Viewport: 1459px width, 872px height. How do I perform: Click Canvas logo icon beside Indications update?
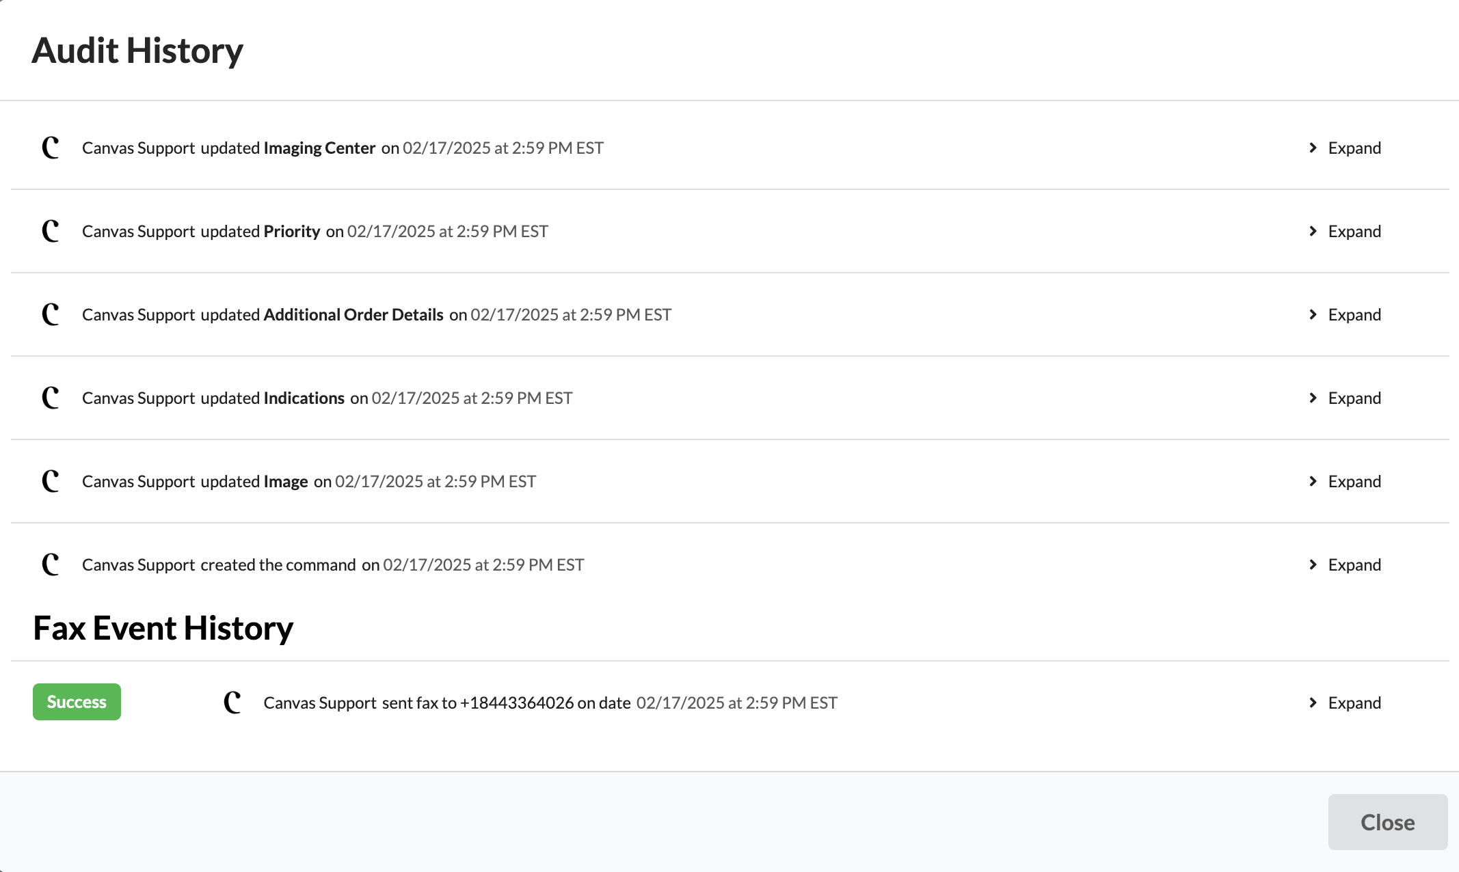point(51,398)
